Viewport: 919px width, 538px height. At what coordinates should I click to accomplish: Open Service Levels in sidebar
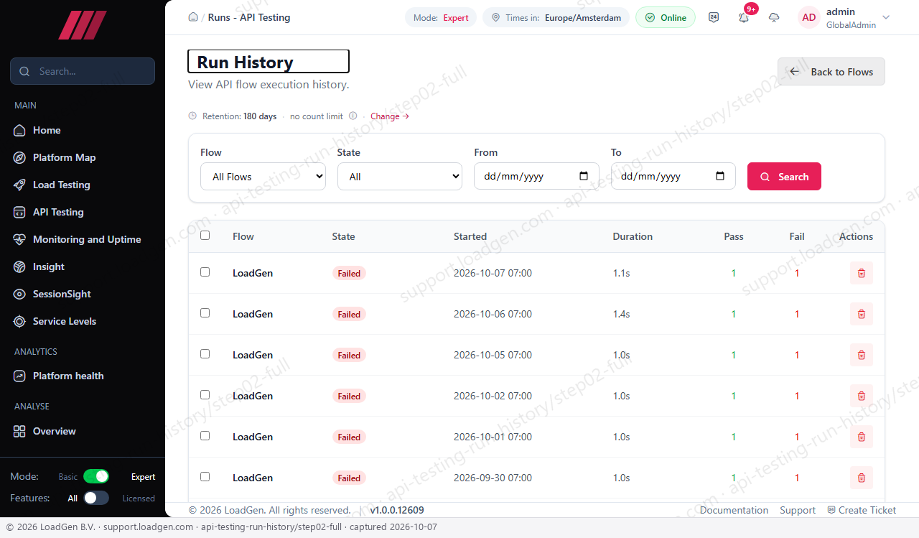(x=83, y=321)
